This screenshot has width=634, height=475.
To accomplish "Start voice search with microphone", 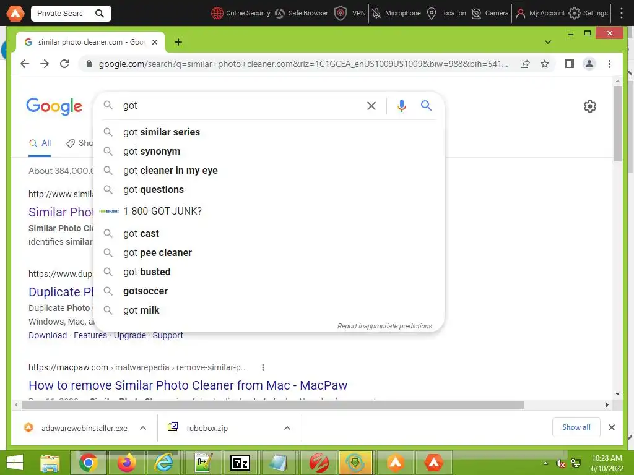I will pyautogui.click(x=401, y=106).
